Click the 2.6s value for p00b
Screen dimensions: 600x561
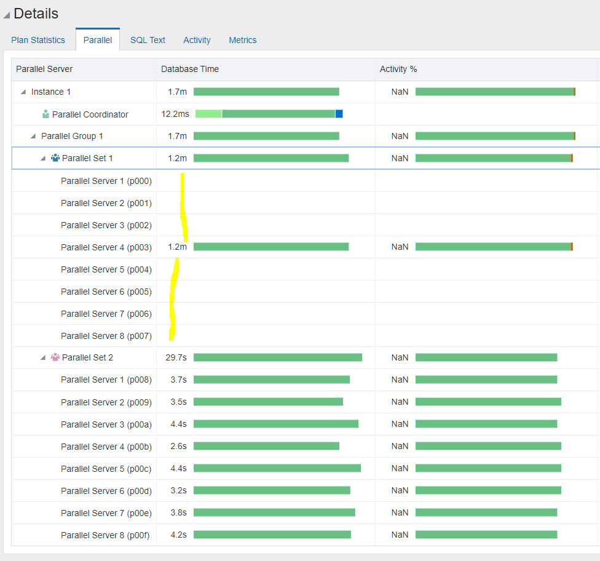click(x=179, y=446)
